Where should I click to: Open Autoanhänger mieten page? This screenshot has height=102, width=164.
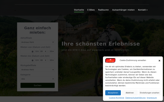click(x=124, y=10)
